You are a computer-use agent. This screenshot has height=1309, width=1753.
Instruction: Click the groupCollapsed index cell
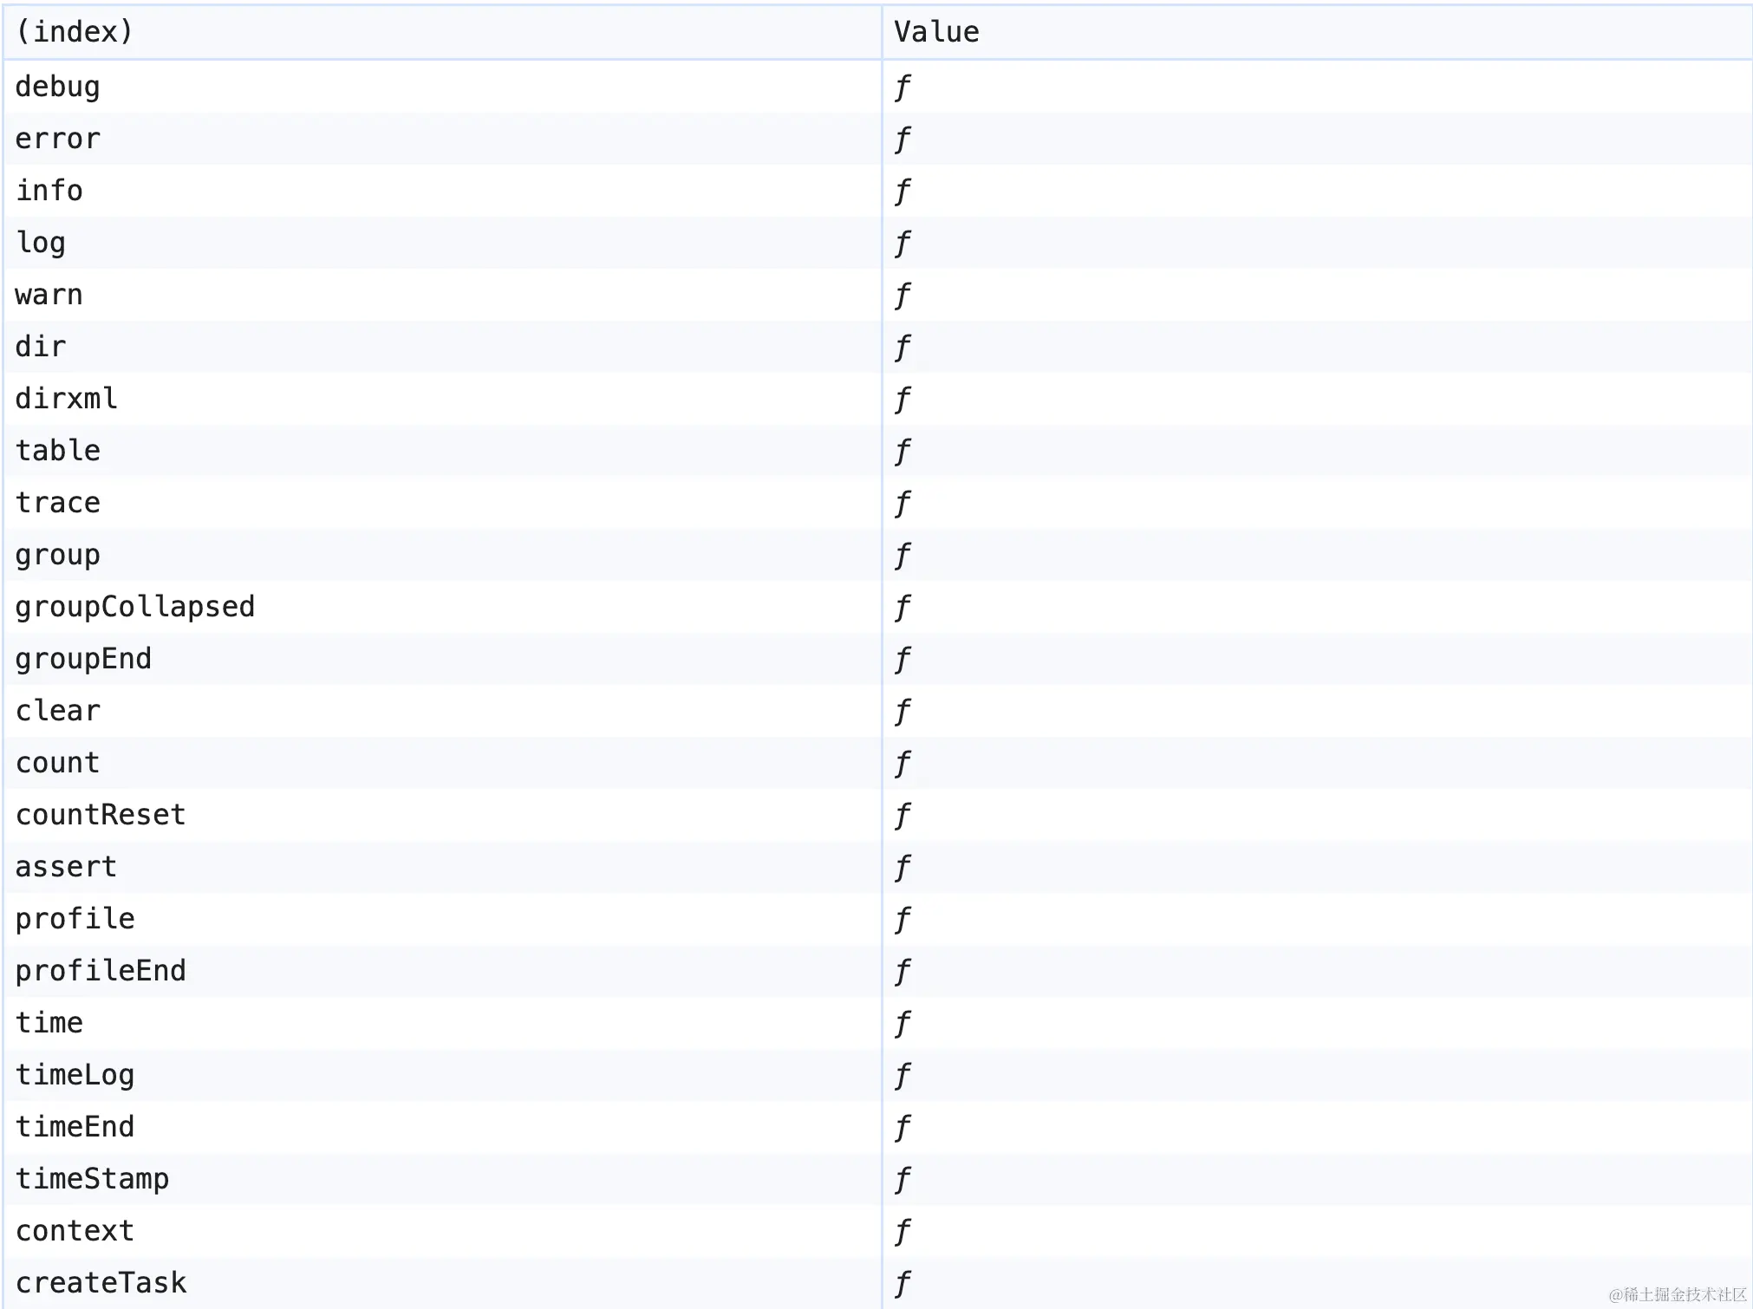(134, 607)
